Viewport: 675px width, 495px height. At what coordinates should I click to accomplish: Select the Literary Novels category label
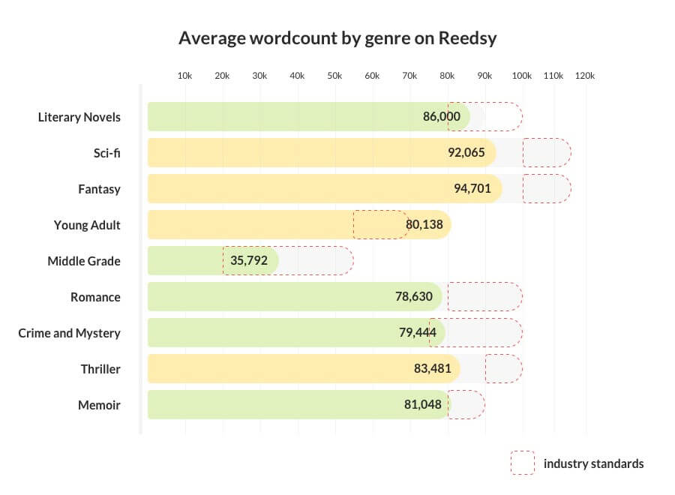79,117
